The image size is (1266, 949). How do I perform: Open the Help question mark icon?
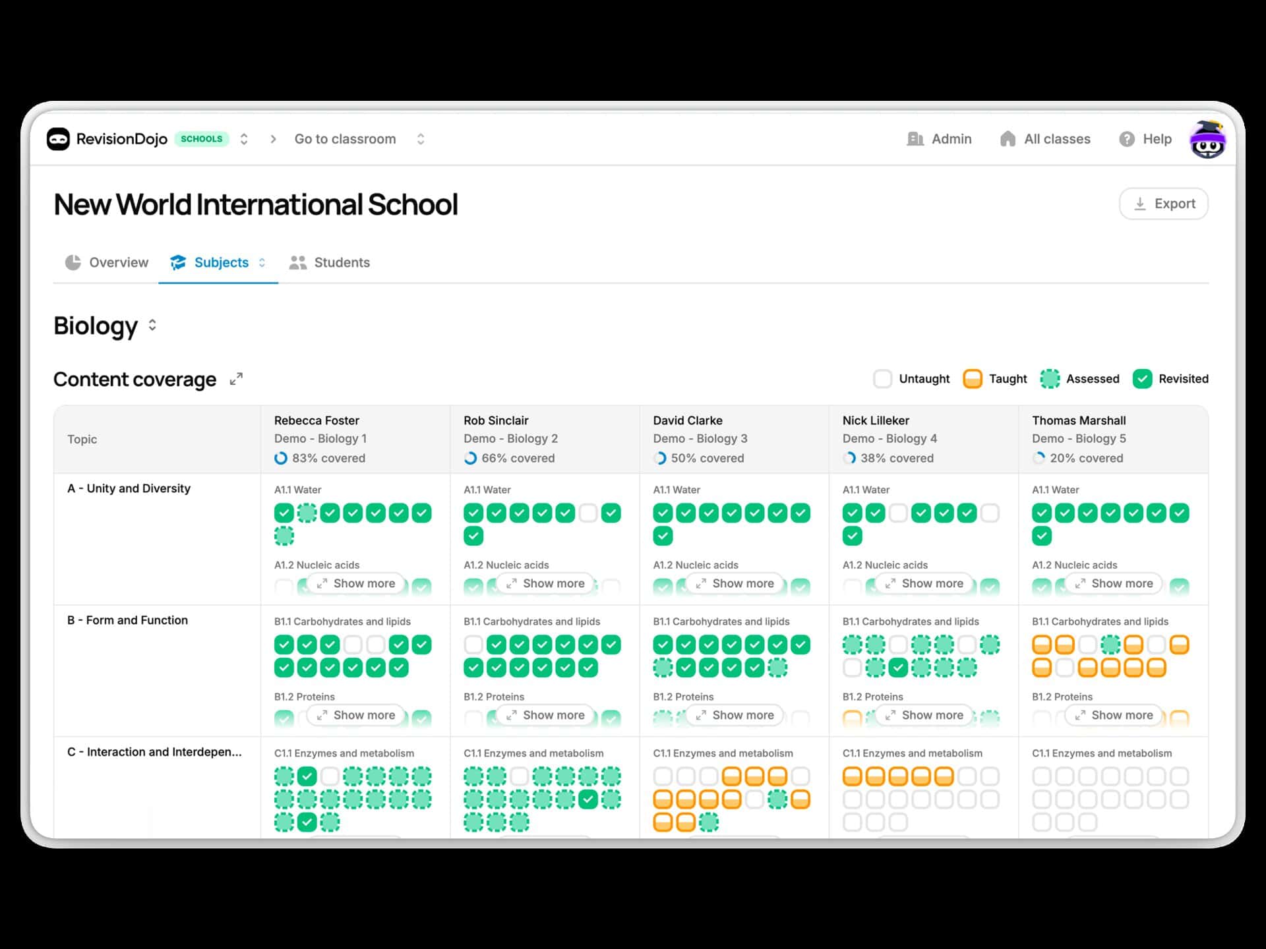pos(1126,139)
